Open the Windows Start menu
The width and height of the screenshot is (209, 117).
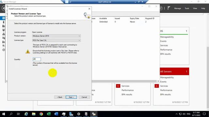(x=4, y=114)
